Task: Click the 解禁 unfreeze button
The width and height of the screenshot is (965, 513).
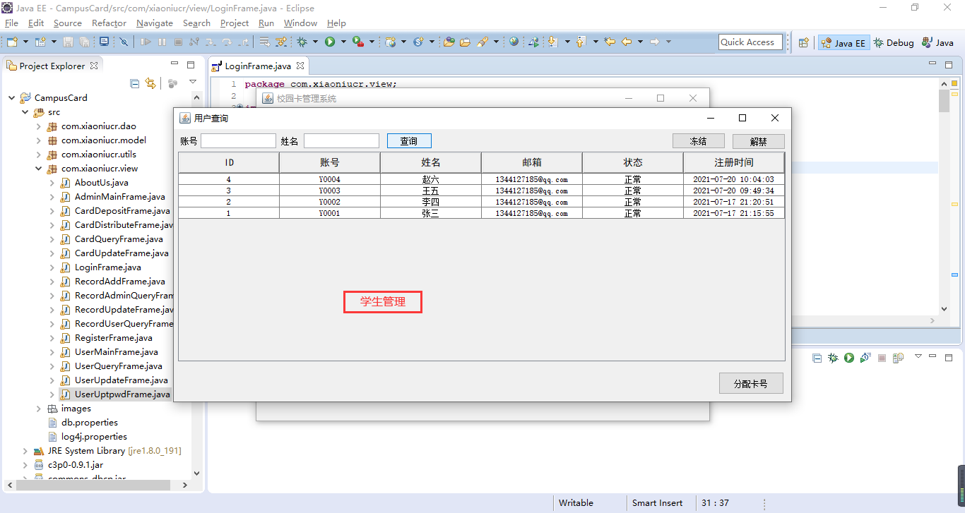Action: [x=758, y=141]
